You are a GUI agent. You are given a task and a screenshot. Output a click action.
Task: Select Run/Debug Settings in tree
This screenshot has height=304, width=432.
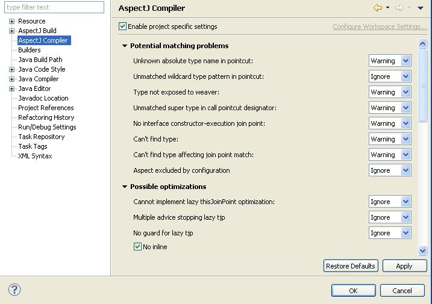click(x=47, y=127)
